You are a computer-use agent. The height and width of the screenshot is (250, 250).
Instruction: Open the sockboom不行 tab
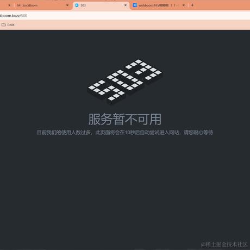pyautogui.click(x=159, y=5)
